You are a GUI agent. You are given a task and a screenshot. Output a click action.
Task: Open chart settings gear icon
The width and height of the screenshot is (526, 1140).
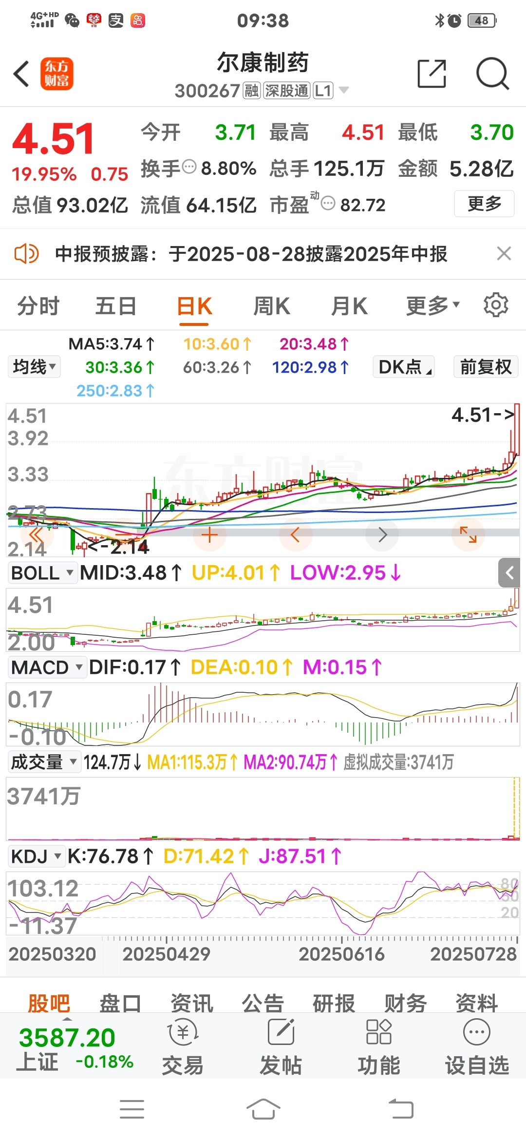(x=496, y=305)
